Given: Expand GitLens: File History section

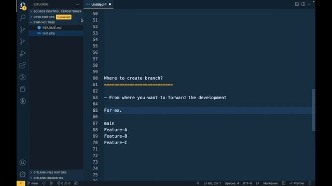Looking at the screenshot, I should click(56, 173).
